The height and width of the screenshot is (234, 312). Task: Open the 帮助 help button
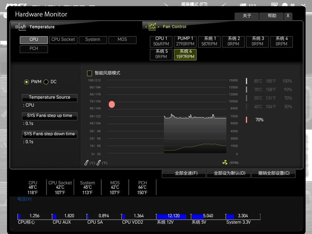point(272,16)
